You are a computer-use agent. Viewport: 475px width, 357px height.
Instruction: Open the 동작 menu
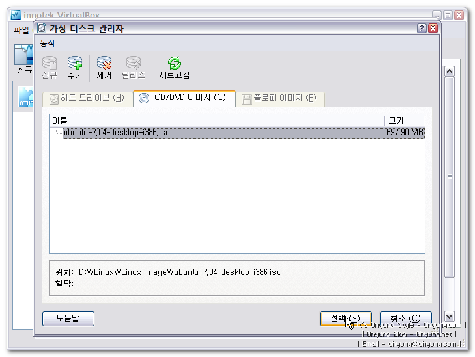click(x=48, y=43)
